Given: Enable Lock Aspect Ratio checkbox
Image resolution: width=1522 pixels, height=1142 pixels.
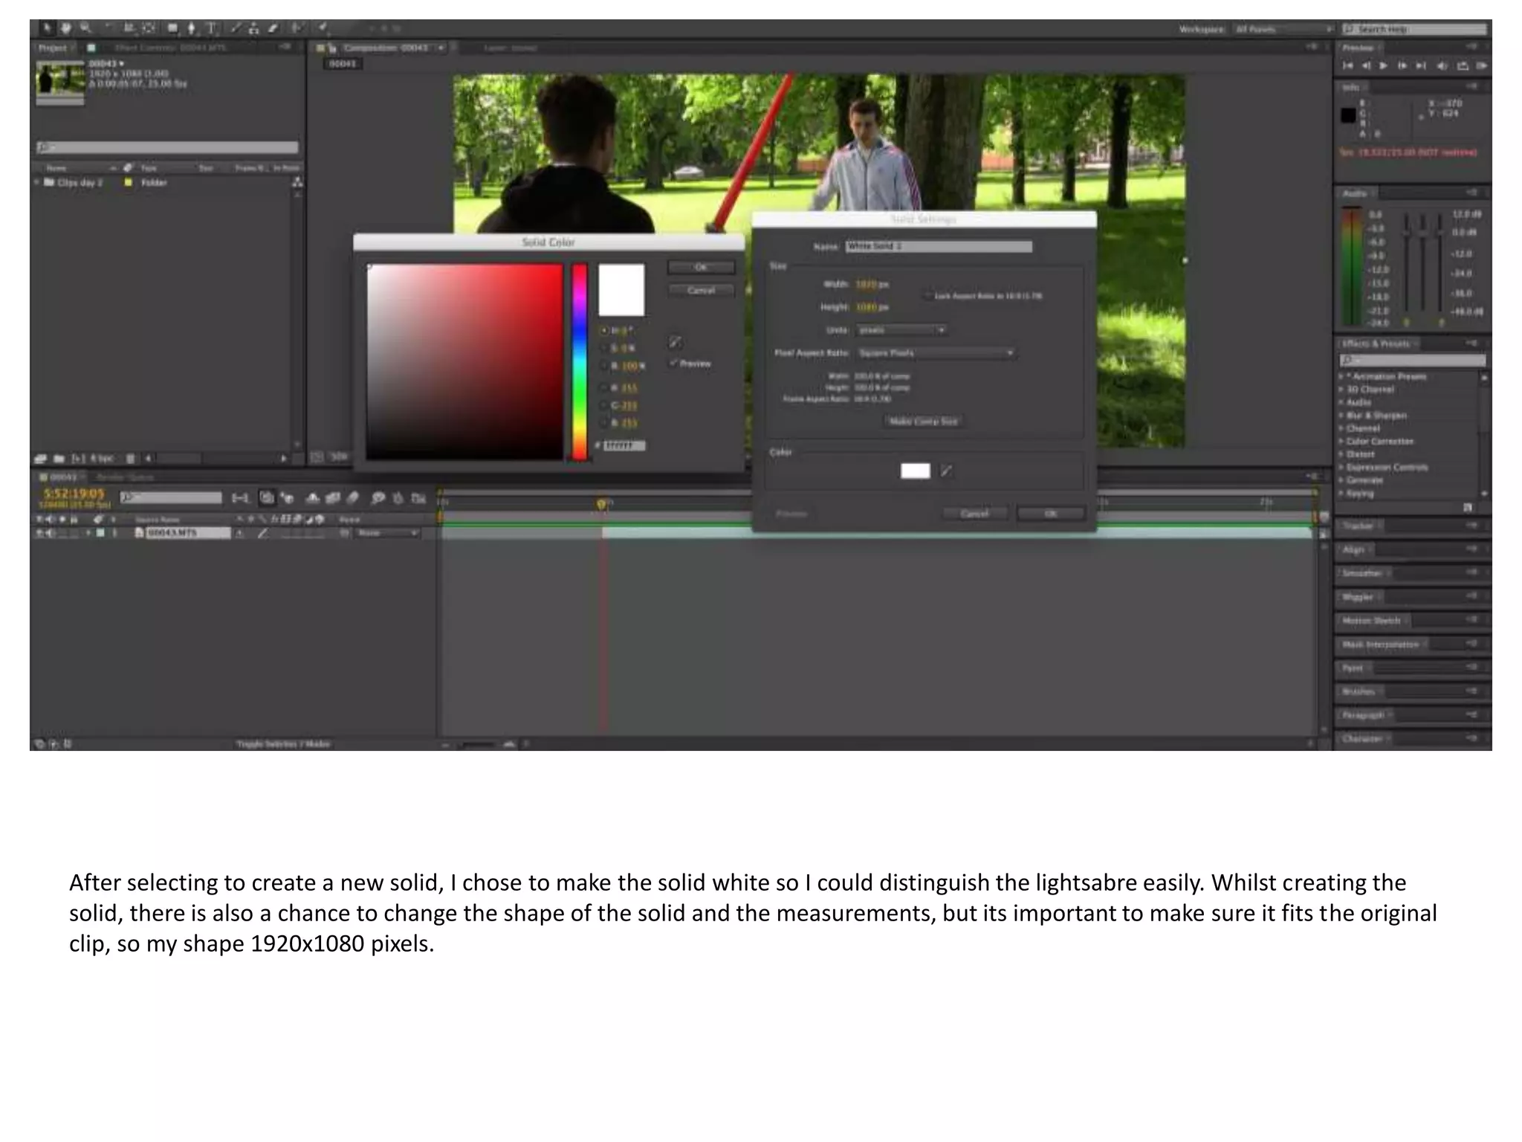Looking at the screenshot, I should point(927,295).
